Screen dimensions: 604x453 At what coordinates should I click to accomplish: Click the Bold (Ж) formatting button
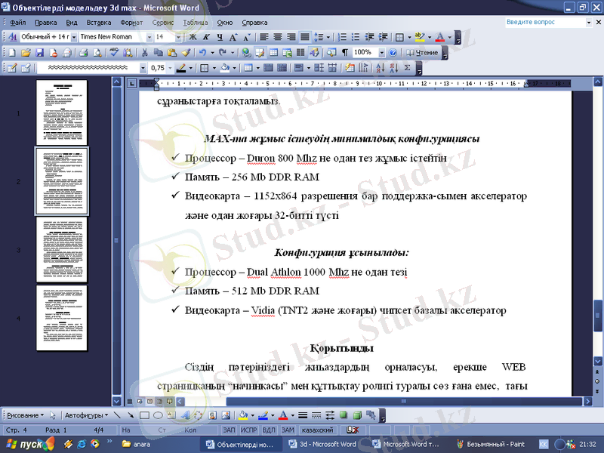[193, 36]
